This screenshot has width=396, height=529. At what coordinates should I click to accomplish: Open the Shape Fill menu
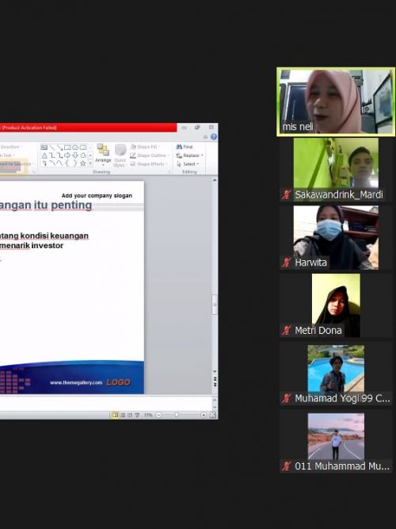point(145,147)
